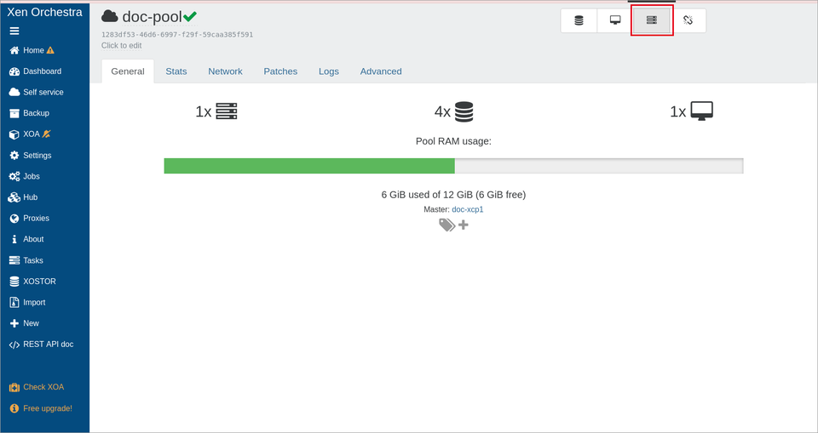
Task: Click the New plus icon
Action: [14, 323]
